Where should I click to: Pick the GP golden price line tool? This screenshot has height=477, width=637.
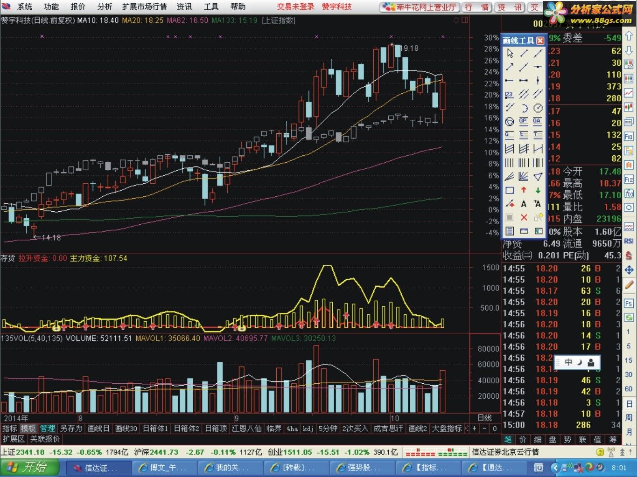click(x=524, y=122)
